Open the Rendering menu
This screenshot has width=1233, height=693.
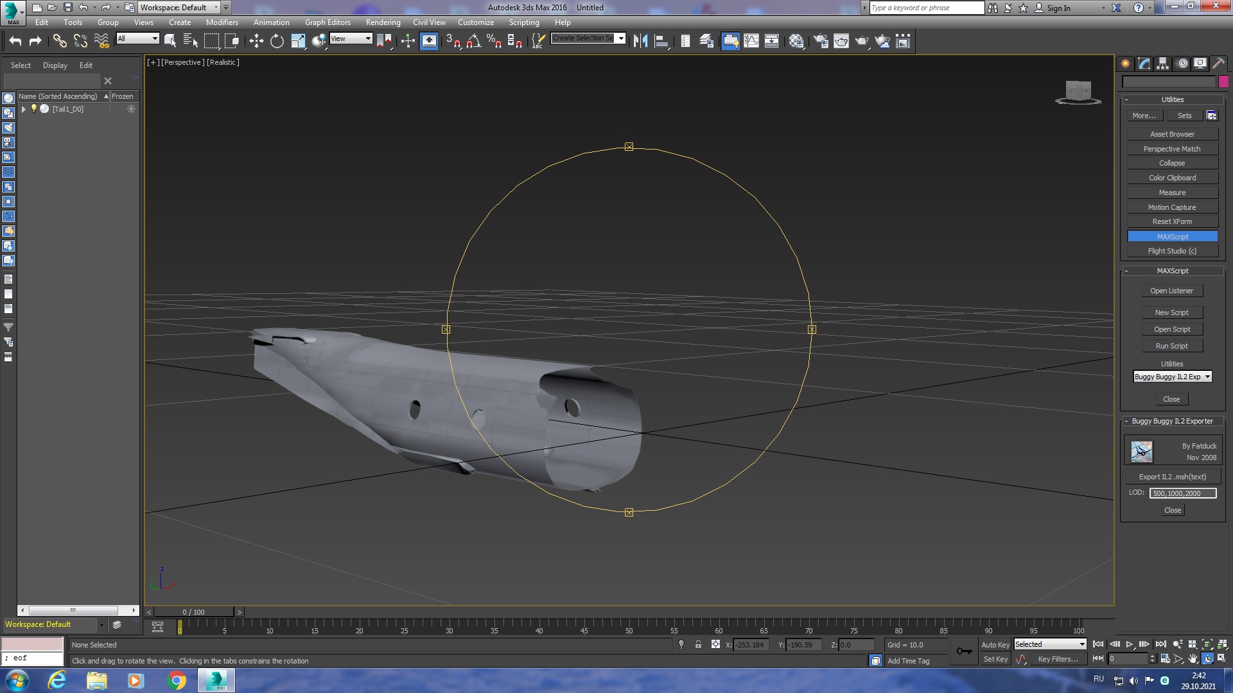383,22
